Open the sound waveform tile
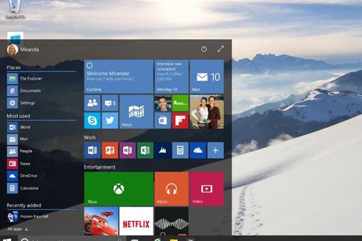Viewport: 362px width, 241px height. [x=171, y=221]
